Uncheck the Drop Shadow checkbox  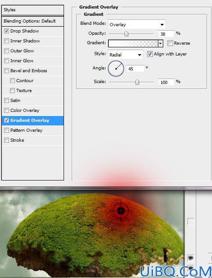pos(6,31)
